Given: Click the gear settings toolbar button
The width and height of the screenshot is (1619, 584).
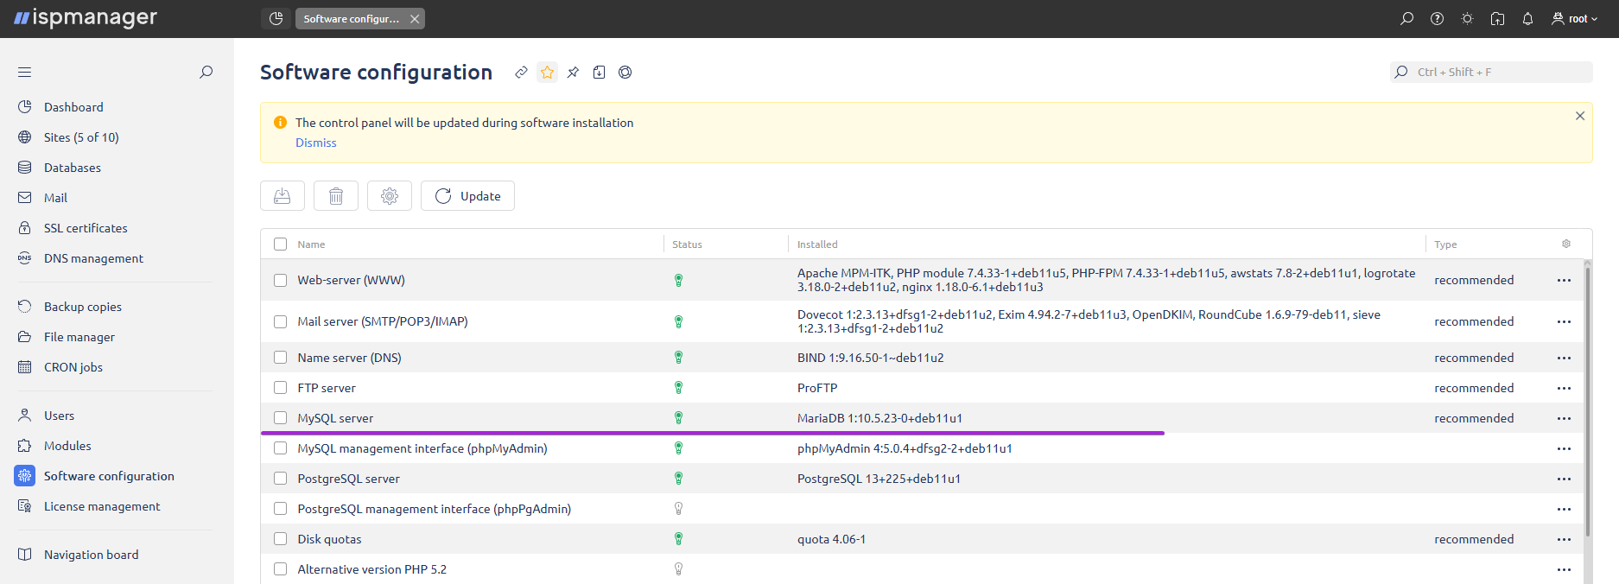Looking at the screenshot, I should click(390, 196).
